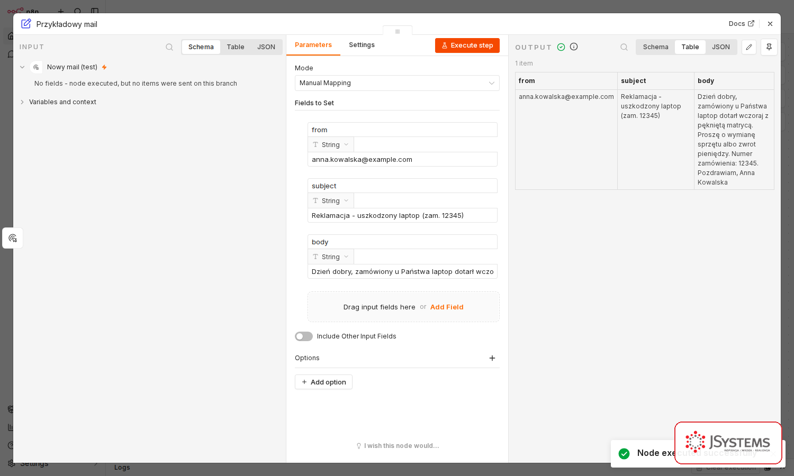Switch input view to Schema
The width and height of the screenshot is (794, 476).
pyautogui.click(x=201, y=47)
